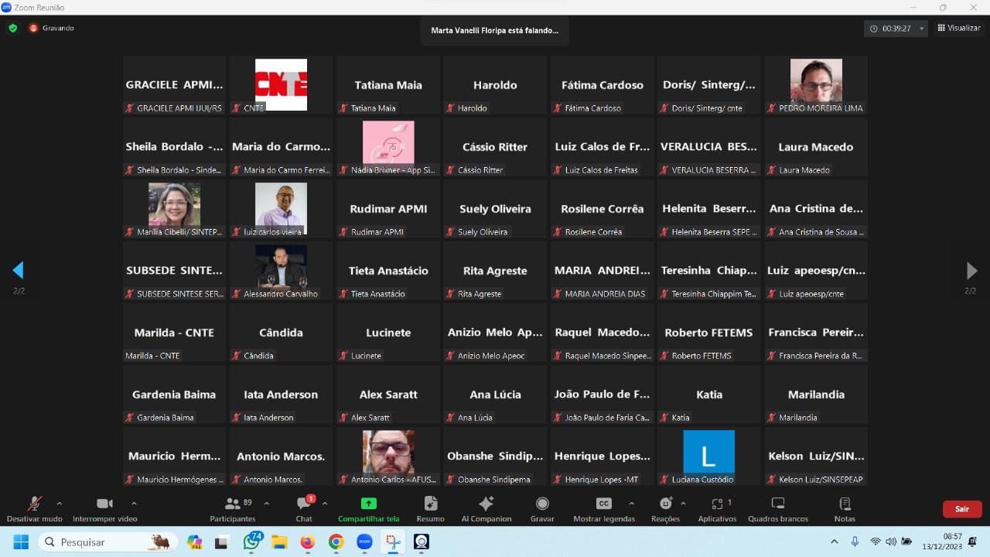Go to next gallery page arrow

click(972, 270)
